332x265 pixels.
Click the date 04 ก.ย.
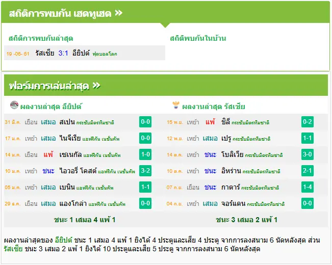pyautogui.click(x=175, y=204)
